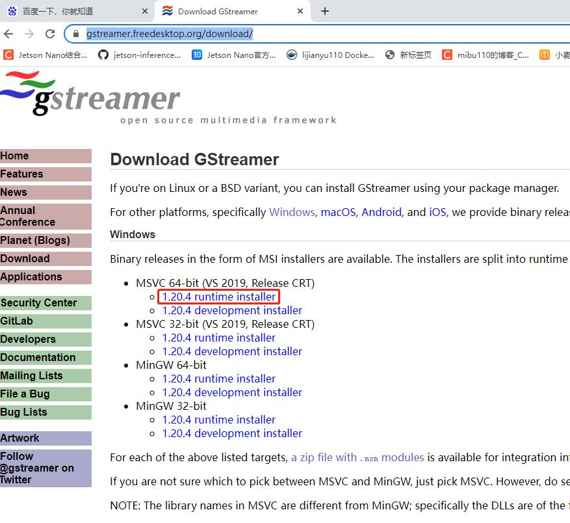Open a new tab with plus button
Image resolution: width=570 pixels, height=523 pixels.
coord(325,11)
